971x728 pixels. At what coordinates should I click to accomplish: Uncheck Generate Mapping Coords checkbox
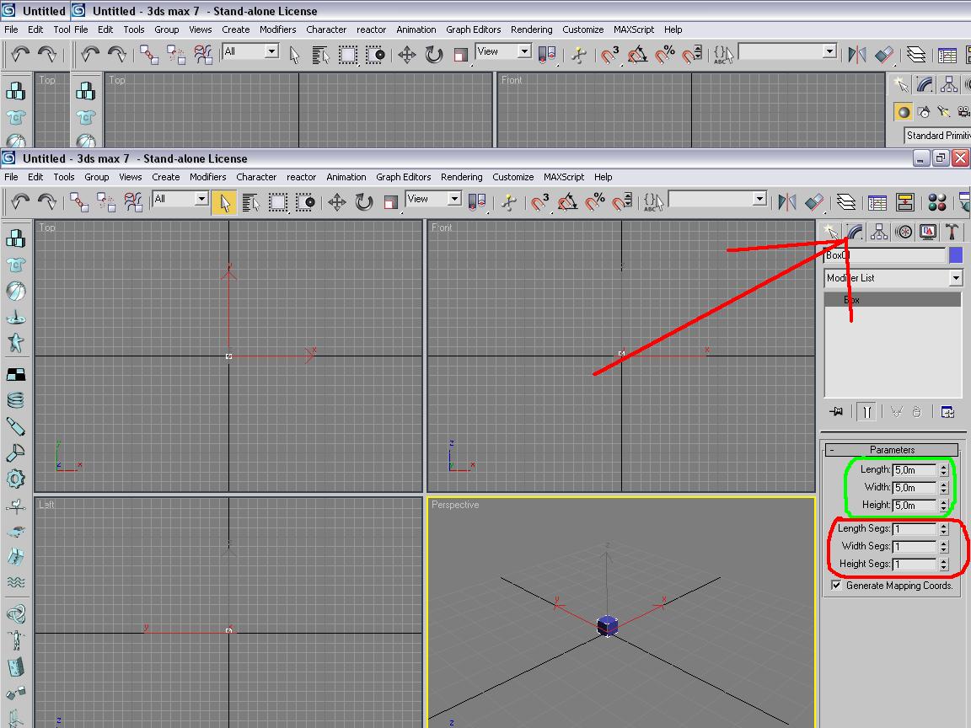point(837,586)
